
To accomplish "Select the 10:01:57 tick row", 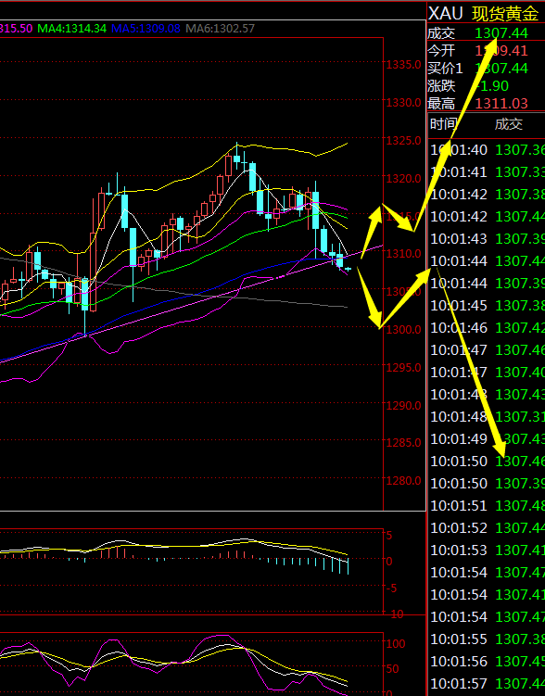I will pos(487,684).
